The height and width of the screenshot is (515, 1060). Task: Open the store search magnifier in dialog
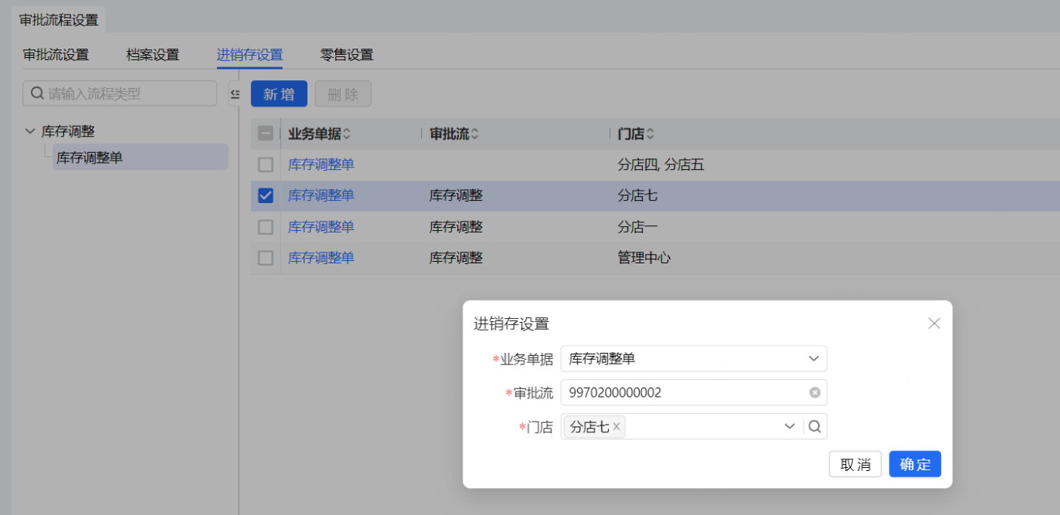(815, 426)
